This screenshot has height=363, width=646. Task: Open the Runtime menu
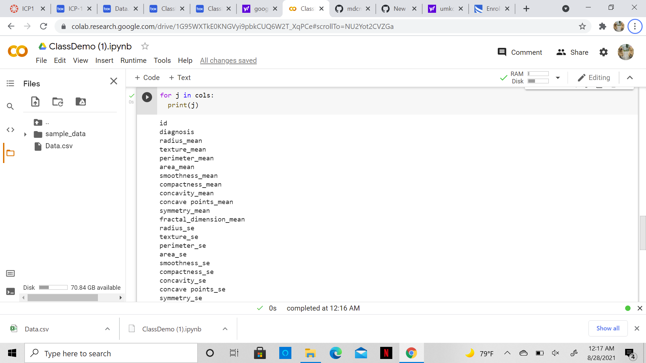(x=134, y=61)
